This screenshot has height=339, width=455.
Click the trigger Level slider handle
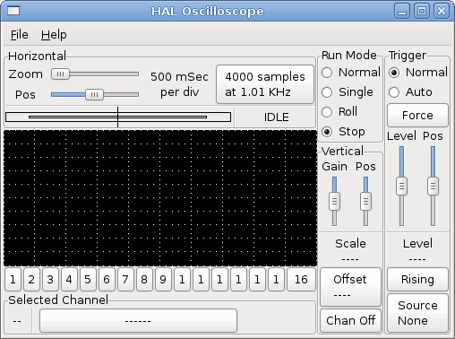coord(401,187)
